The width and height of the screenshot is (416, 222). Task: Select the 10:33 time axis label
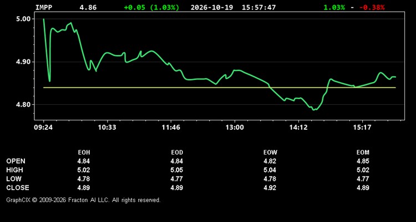107,128
